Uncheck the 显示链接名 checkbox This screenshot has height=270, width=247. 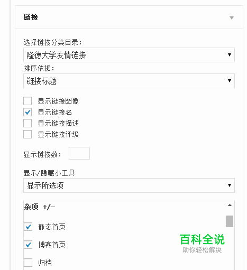pos(28,112)
